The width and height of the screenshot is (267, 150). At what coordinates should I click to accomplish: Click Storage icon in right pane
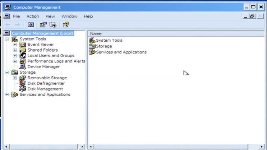point(92,46)
